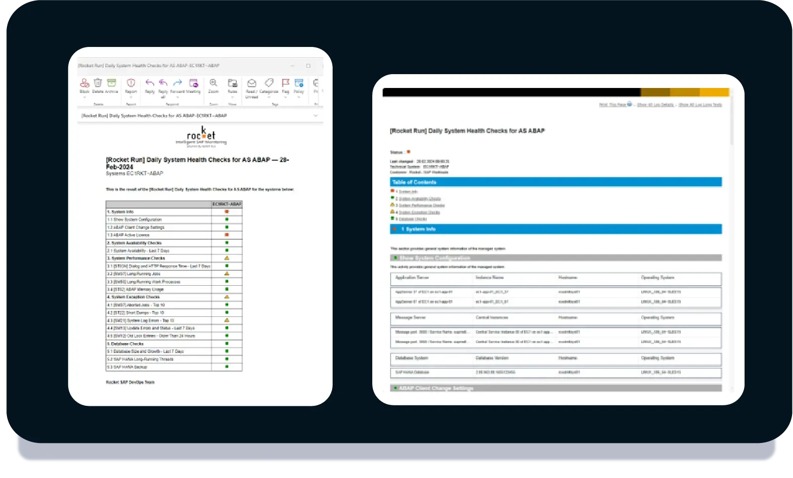Open dropdown arrow under Categorize
The height and width of the screenshot is (478, 793).
click(x=269, y=97)
